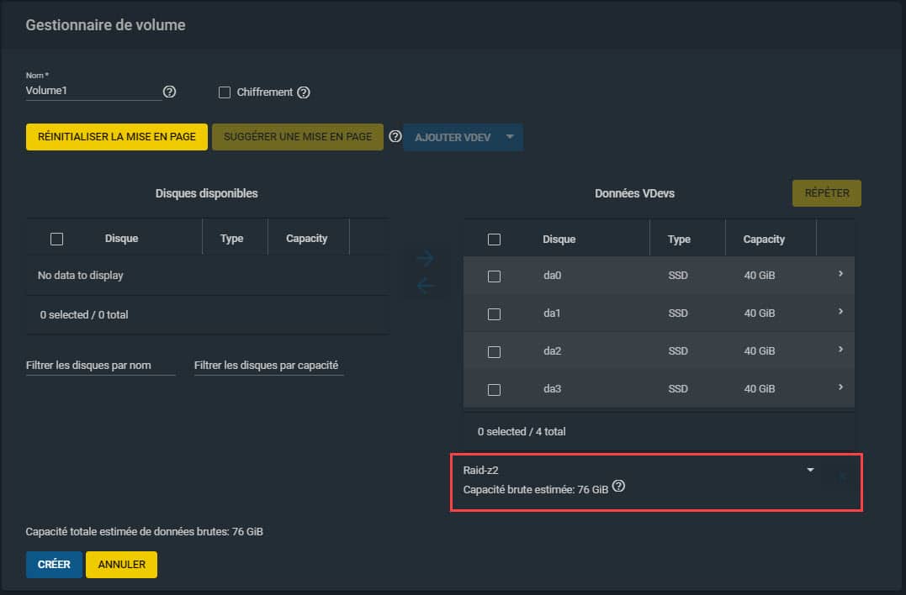Click Capacité totale estimée de données brutes text

pyautogui.click(x=145, y=531)
